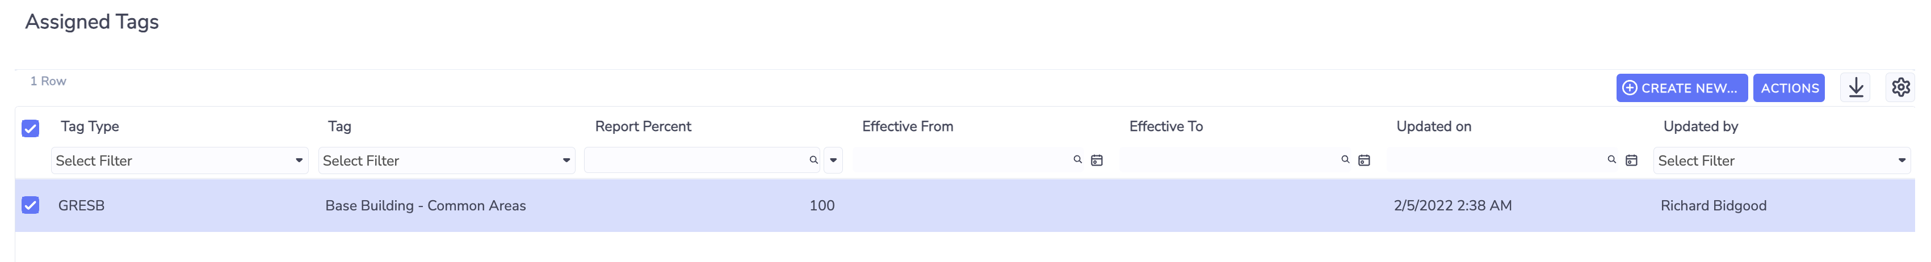The height and width of the screenshot is (262, 1931).
Task: Uncheck the GRESB row checkbox
Action: tap(30, 205)
